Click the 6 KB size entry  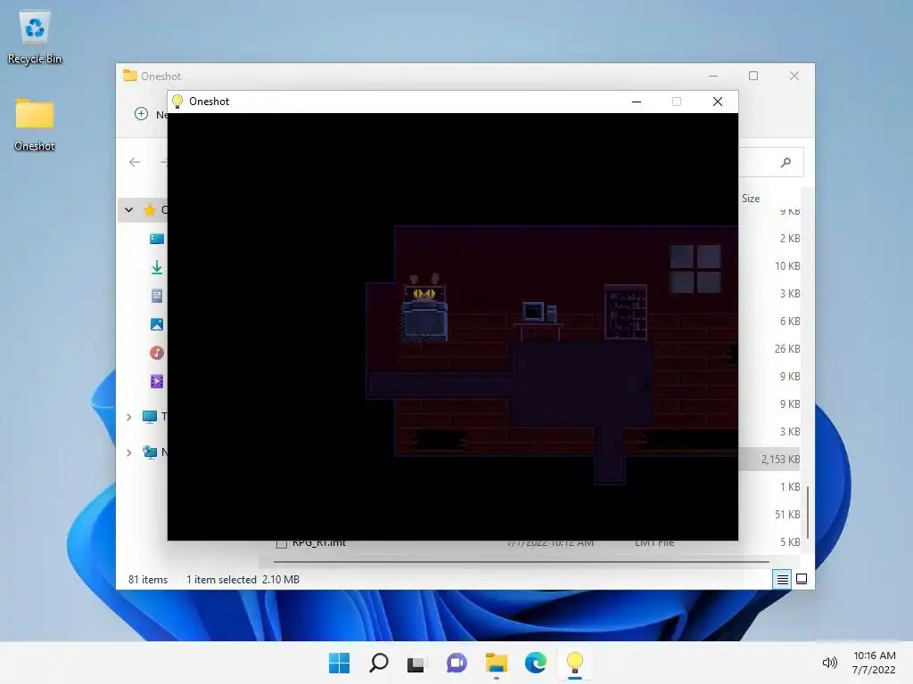click(790, 321)
